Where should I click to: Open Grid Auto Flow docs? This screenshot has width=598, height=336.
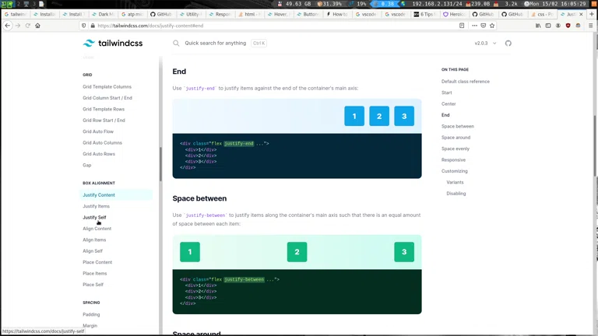point(98,131)
